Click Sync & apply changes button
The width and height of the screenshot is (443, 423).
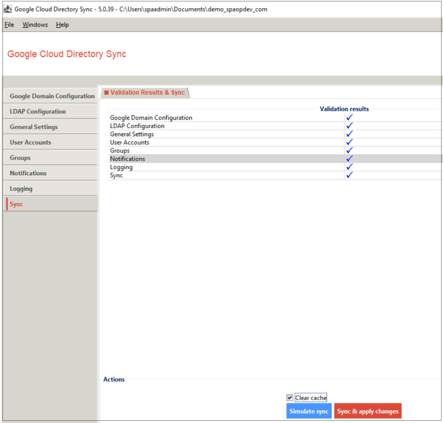tap(367, 411)
